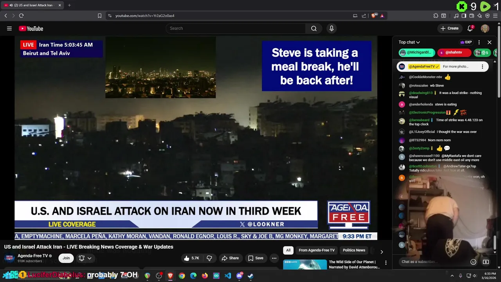Go back in browser history

pyautogui.click(x=6, y=16)
